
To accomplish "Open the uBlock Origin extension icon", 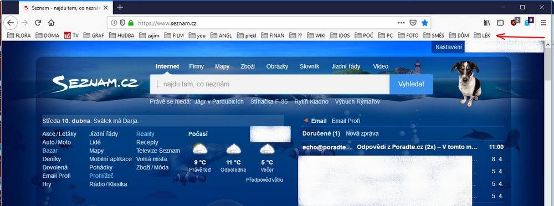I will coord(515,22).
